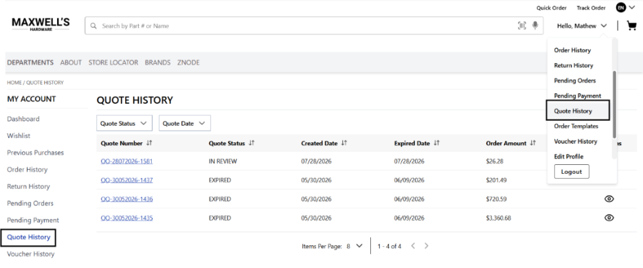Click the Logout button

(572, 172)
